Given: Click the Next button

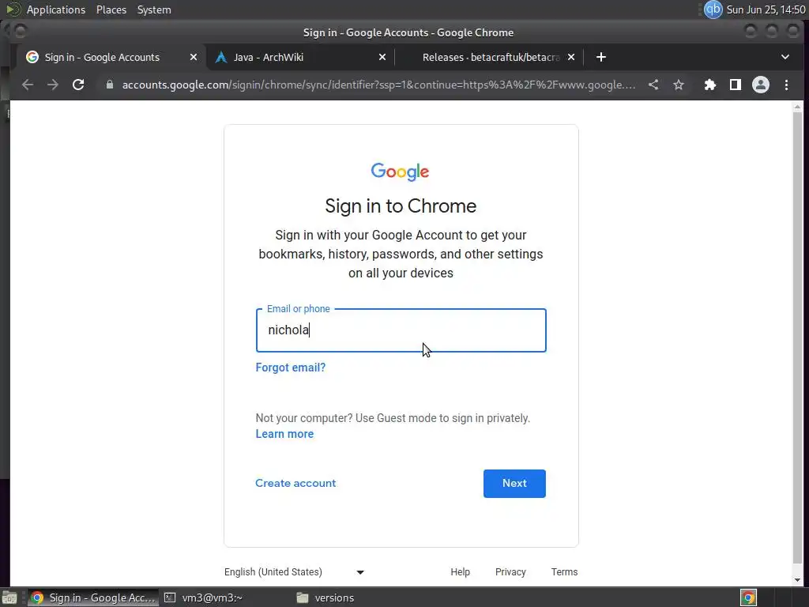Looking at the screenshot, I should pos(514,484).
